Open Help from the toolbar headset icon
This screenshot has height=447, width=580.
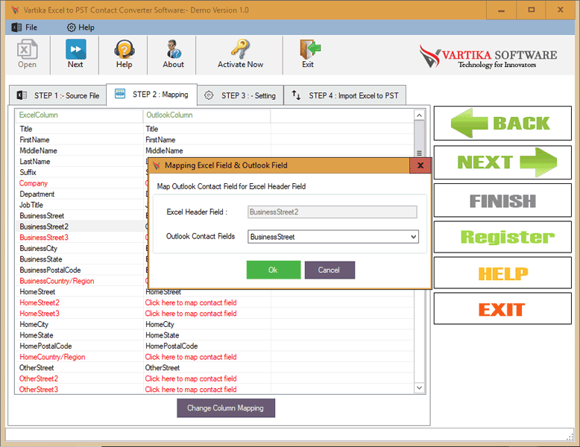point(124,54)
